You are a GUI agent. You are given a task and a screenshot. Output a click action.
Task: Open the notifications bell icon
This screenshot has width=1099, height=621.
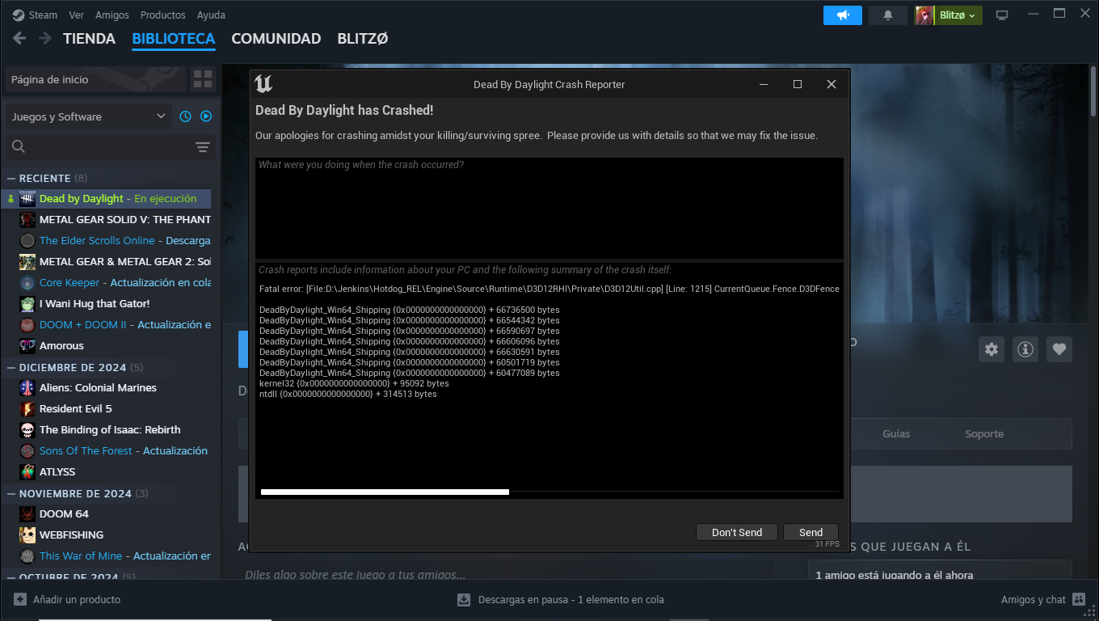pyautogui.click(x=888, y=15)
